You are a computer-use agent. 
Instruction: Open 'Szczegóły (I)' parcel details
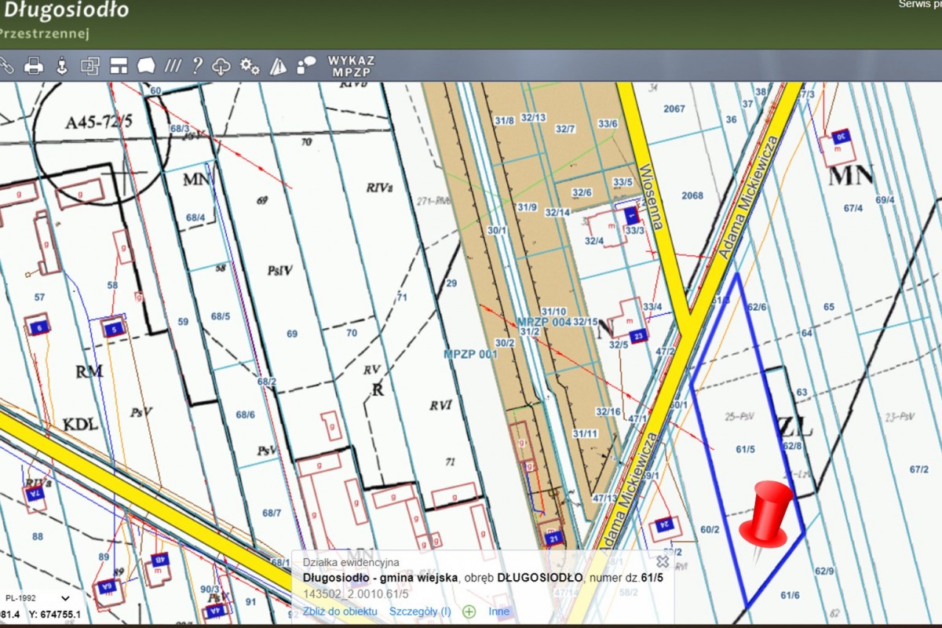pos(420,612)
